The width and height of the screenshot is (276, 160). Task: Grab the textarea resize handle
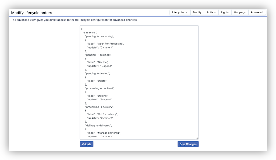click(x=197, y=138)
